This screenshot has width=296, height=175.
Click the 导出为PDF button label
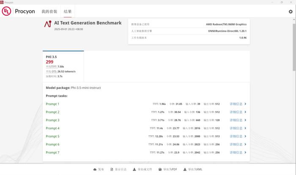coord(170,170)
